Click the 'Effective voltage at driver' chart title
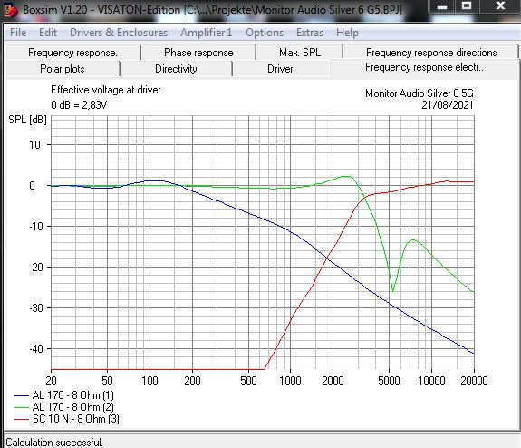Screen dimensions: 521x448 106,90
